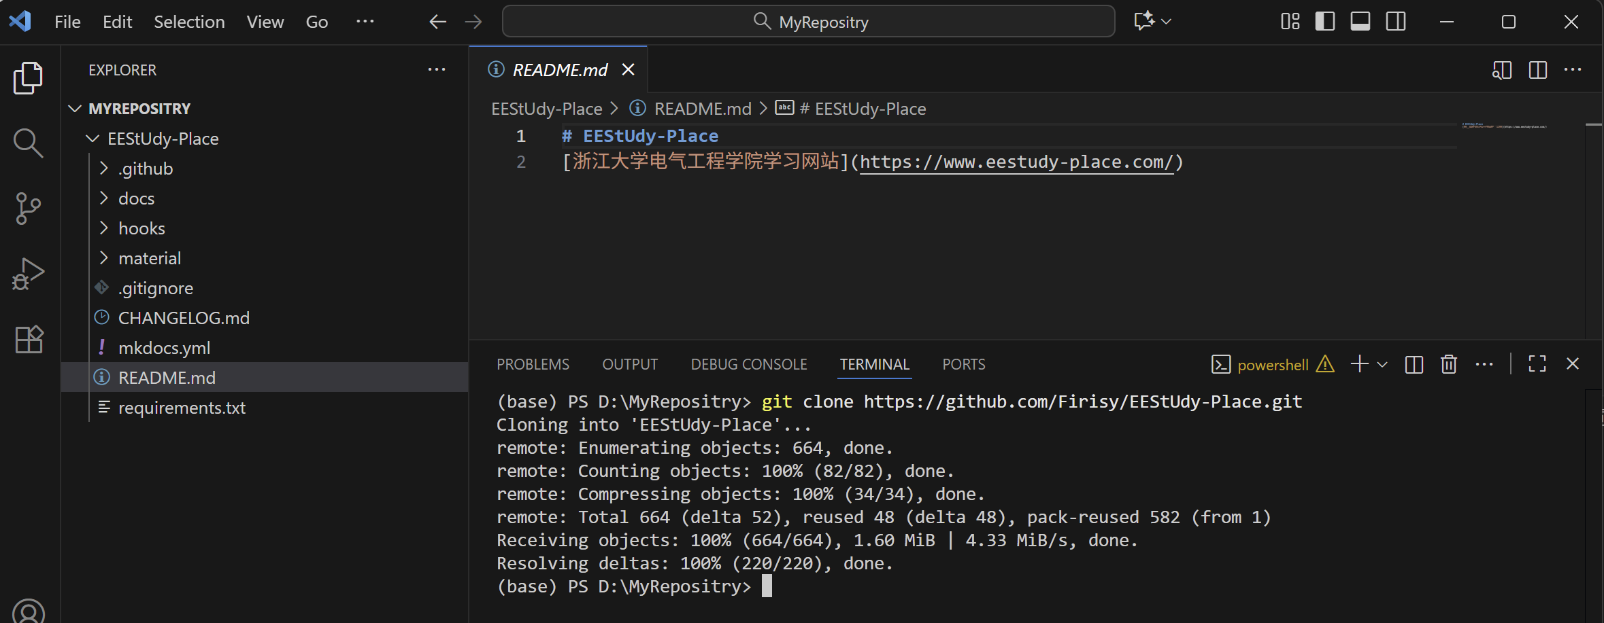Toggle the primary side bar visibility
The width and height of the screenshot is (1604, 623).
1324,22
